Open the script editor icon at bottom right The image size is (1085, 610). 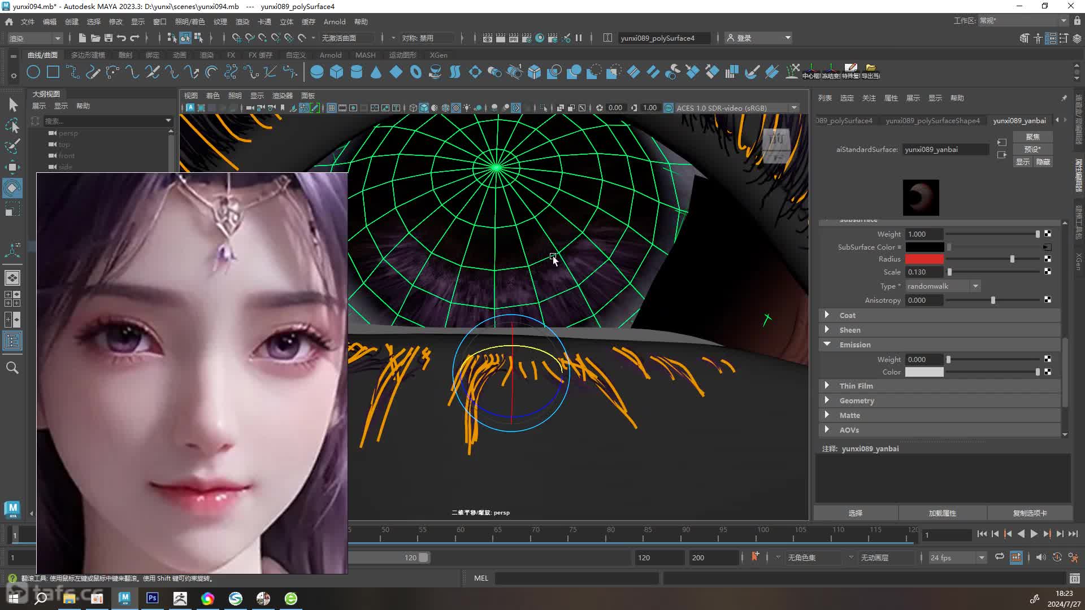pyautogui.click(x=1074, y=578)
